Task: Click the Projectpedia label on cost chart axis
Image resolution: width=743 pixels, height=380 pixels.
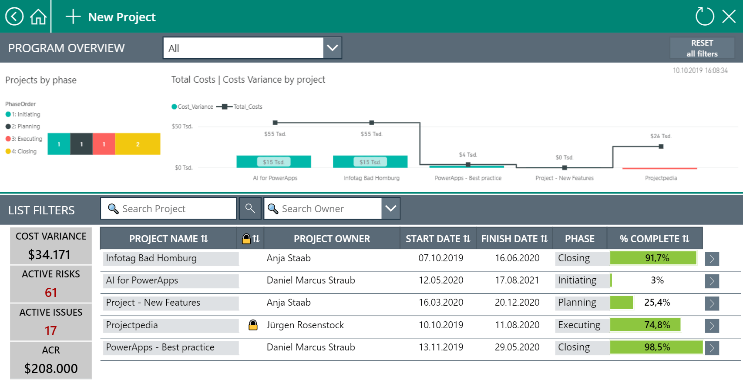Action: (661, 178)
